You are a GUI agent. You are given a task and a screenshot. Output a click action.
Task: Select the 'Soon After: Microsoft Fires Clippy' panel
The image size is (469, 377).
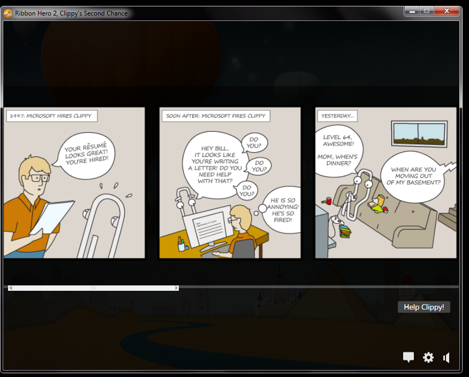click(230, 183)
